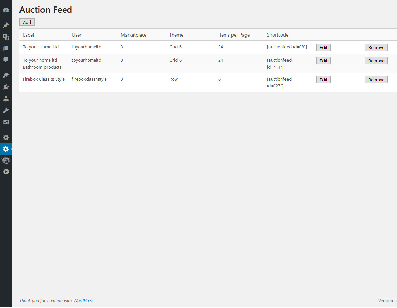Click the tiger face icon in sidebar
Screen dimensions: 397x308
pyautogui.click(x=6, y=160)
